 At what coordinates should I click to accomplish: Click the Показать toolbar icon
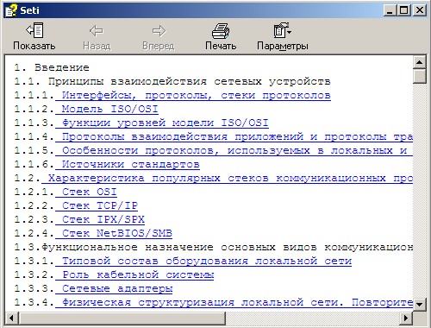[x=34, y=30]
